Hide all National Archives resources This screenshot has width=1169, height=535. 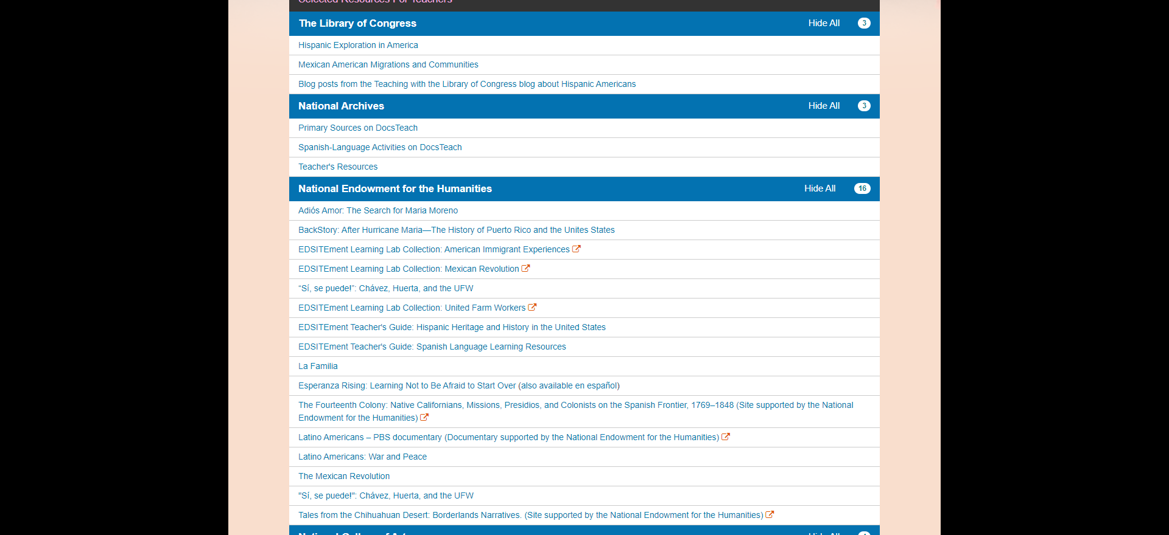(824, 106)
